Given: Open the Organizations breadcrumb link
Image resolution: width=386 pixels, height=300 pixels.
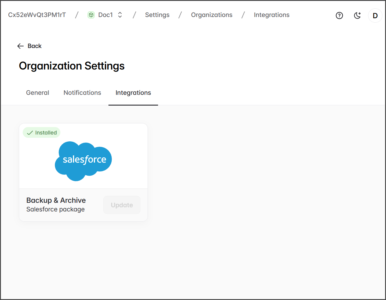Looking at the screenshot, I should click(x=212, y=15).
